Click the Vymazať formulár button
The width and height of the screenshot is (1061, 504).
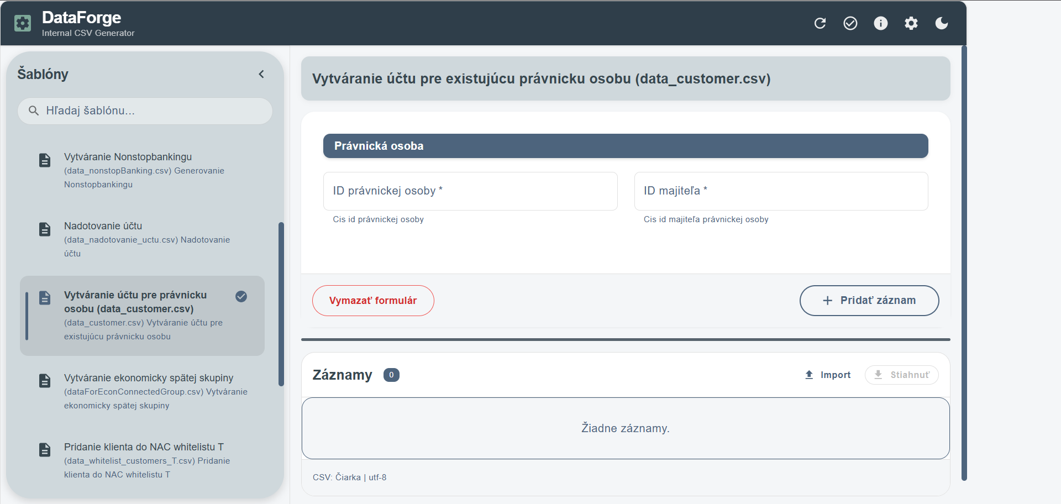coord(373,301)
